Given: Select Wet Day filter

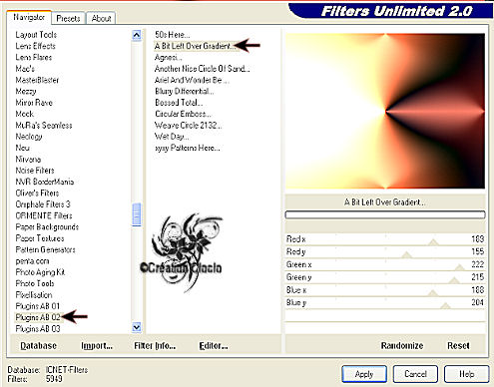Looking at the screenshot, I should pyautogui.click(x=172, y=137).
